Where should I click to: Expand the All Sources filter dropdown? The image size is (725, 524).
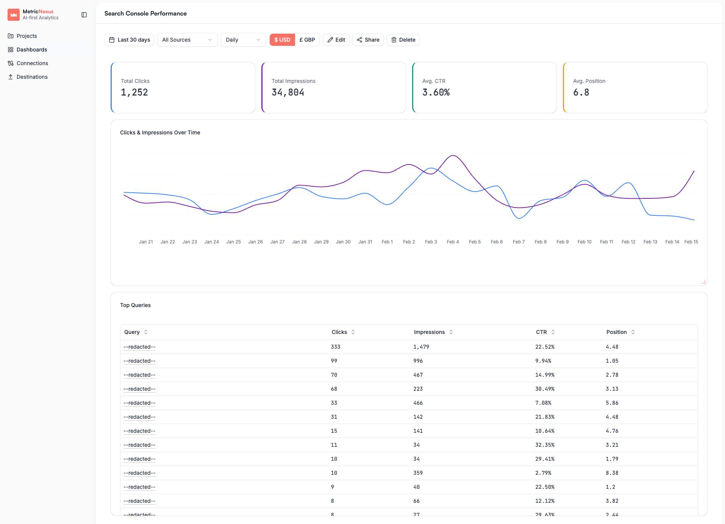click(x=187, y=39)
